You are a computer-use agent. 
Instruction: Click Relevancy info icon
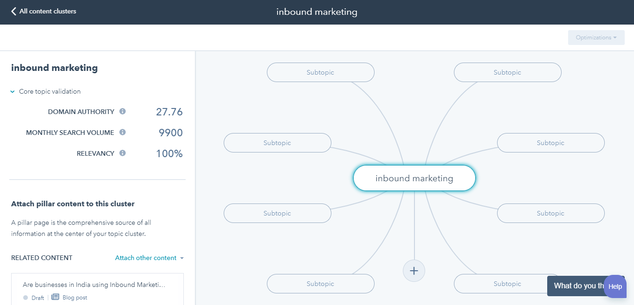(123, 153)
